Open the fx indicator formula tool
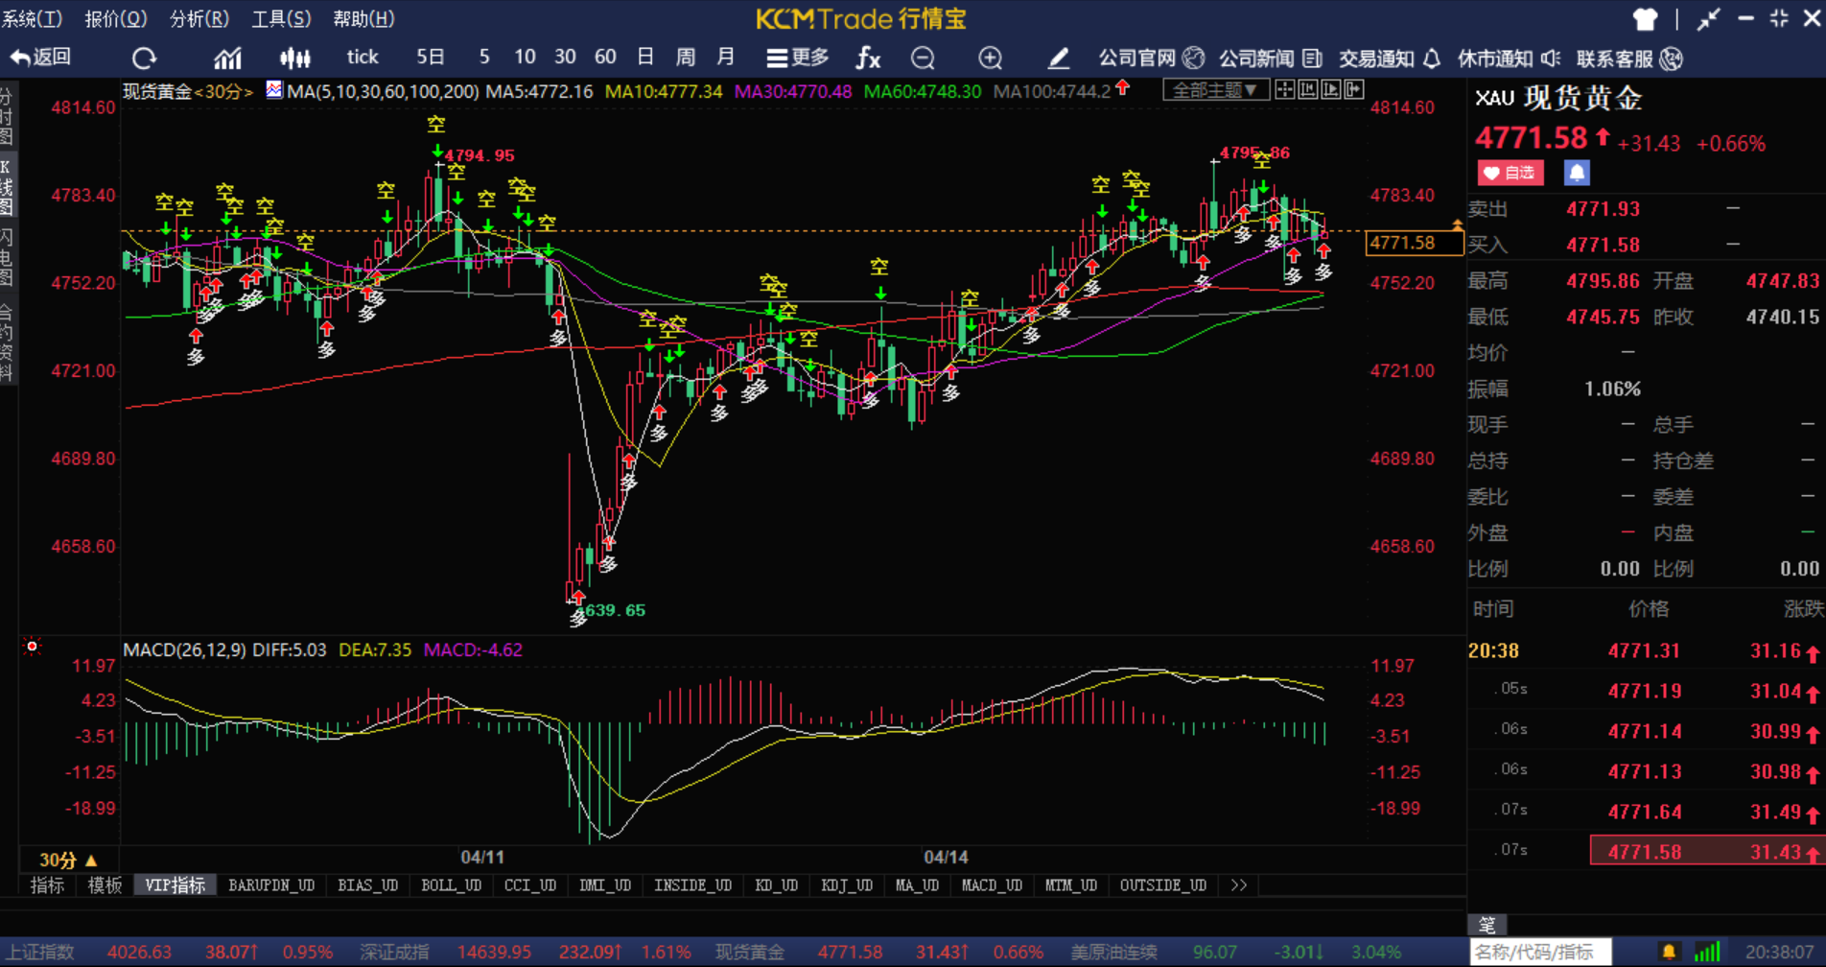Image resolution: width=1826 pixels, height=967 pixels. coord(868,59)
